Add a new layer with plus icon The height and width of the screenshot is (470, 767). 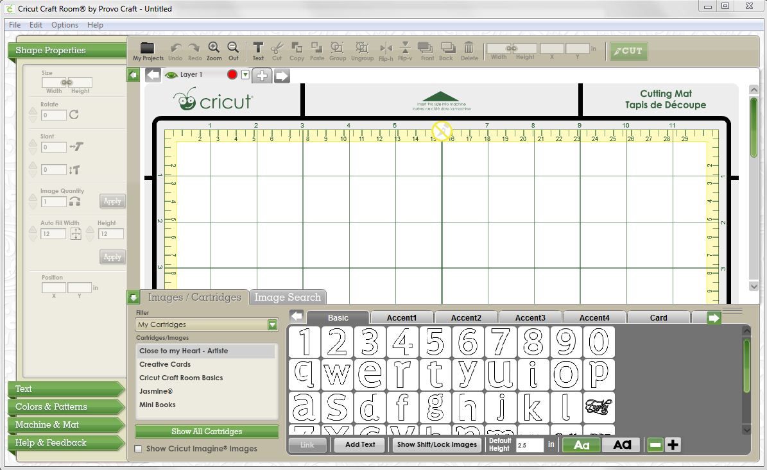pyautogui.click(x=262, y=75)
